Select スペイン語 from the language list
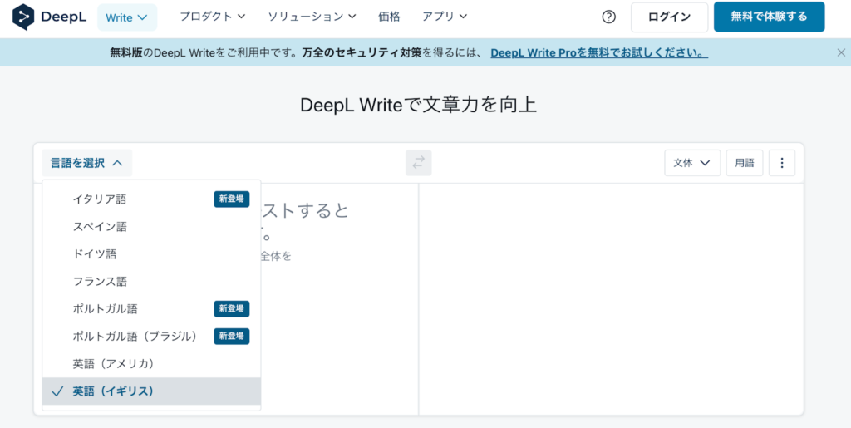851x428 pixels. [151, 227]
